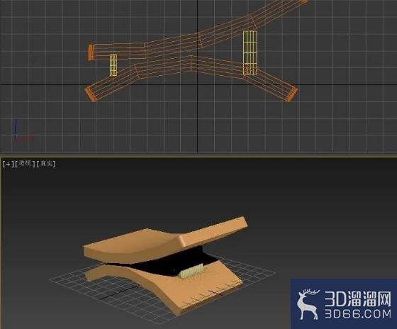Screen dimensions: 397x329
Task: Open the 真实 shading mode menu
Action: click(x=46, y=164)
